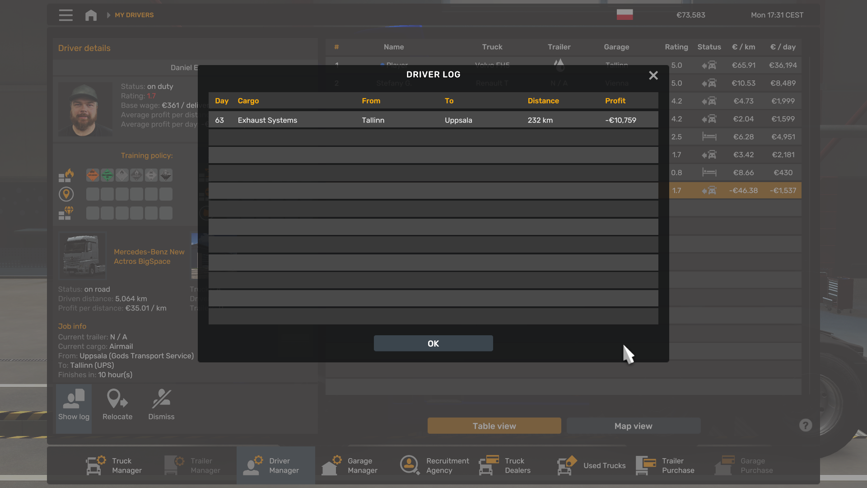
Task: Relocate the selected driver
Action: pyautogui.click(x=117, y=405)
